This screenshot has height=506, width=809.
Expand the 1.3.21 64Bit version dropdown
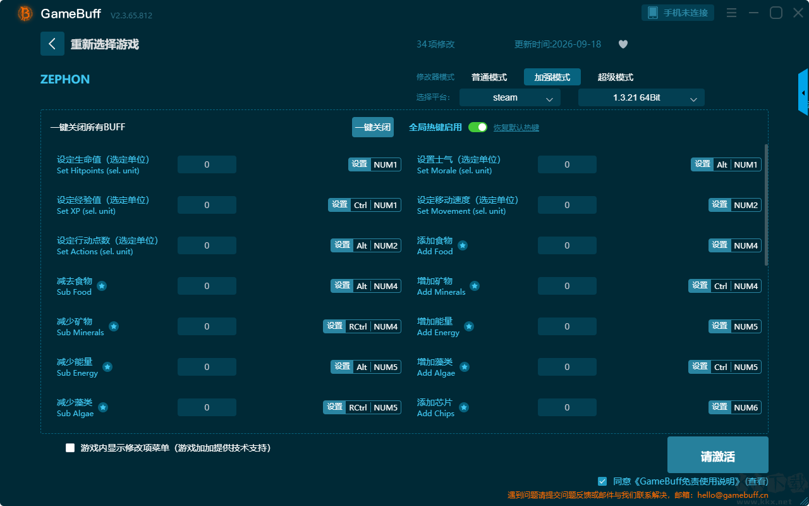point(642,97)
